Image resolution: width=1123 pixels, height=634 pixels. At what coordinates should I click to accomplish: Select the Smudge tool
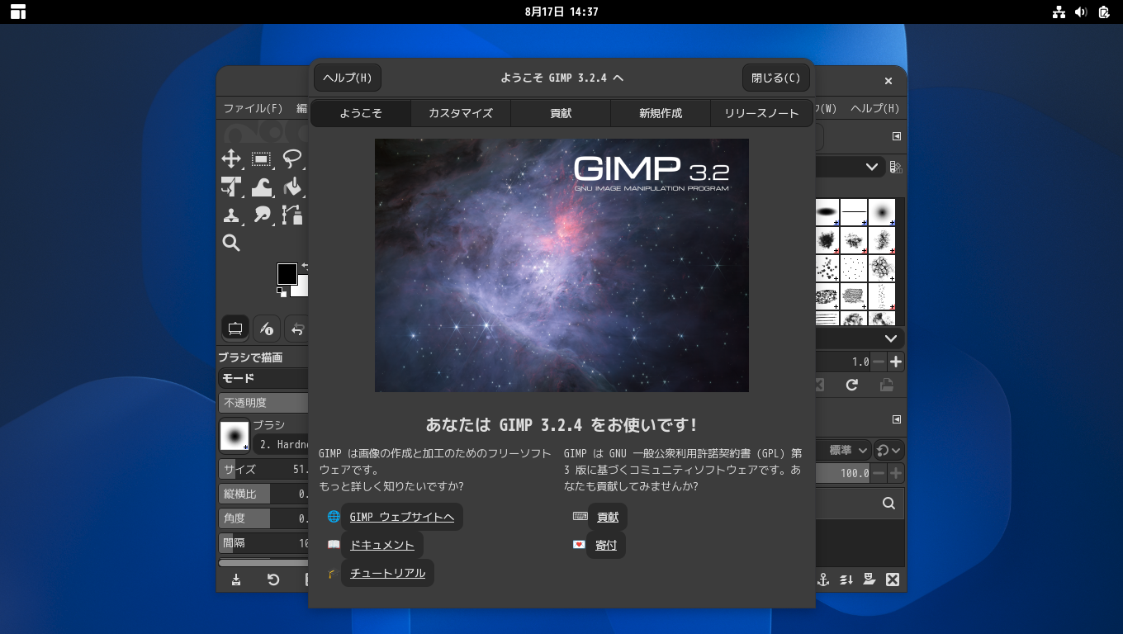(262, 215)
